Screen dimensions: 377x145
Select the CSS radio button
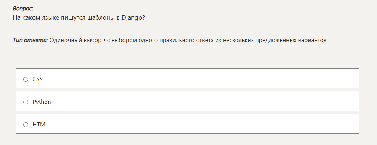click(x=26, y=79)
